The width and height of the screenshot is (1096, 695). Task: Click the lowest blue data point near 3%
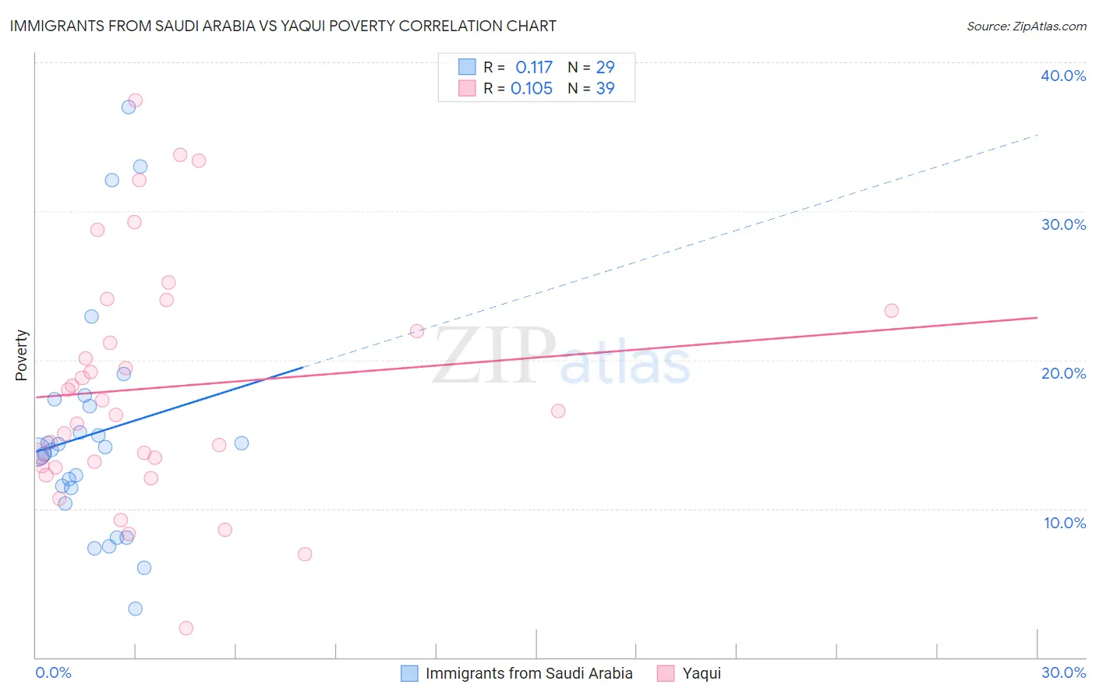(136, 609)
